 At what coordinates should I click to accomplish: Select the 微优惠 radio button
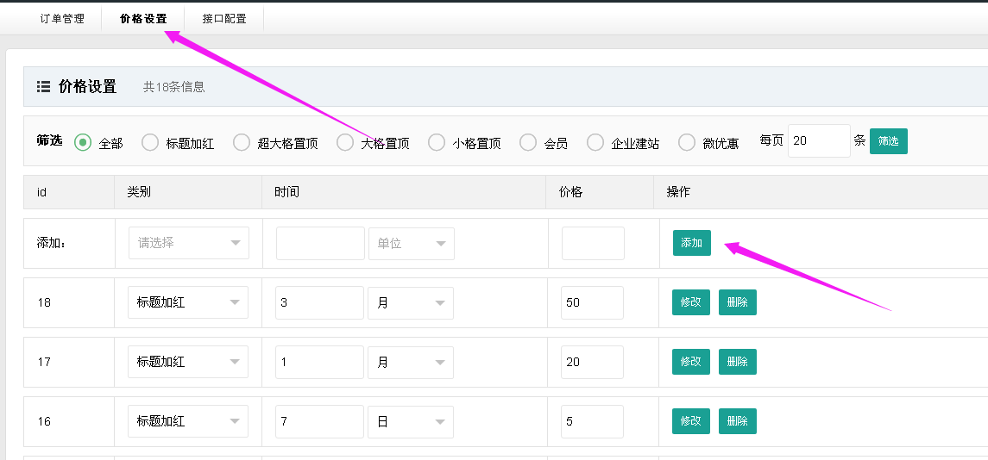687,143
